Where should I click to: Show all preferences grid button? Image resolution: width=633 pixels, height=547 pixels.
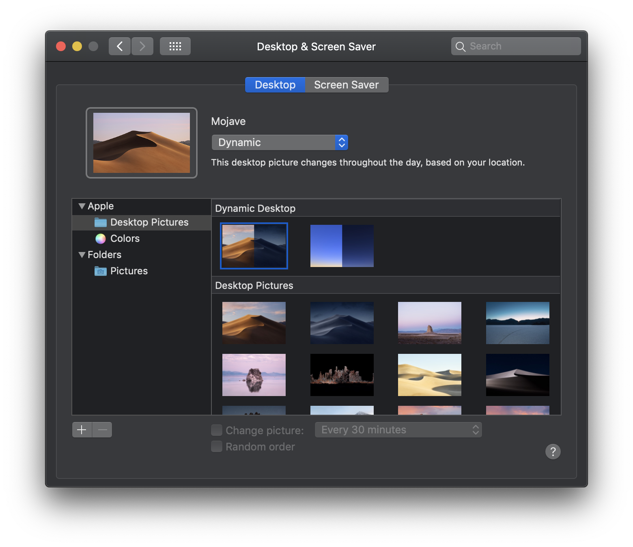point(175,46)
